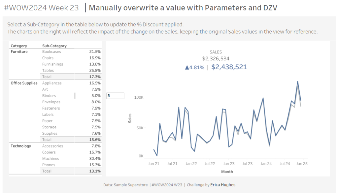Open the Erica Hughes link
338x195 pixels.
[x=223, y=185]
